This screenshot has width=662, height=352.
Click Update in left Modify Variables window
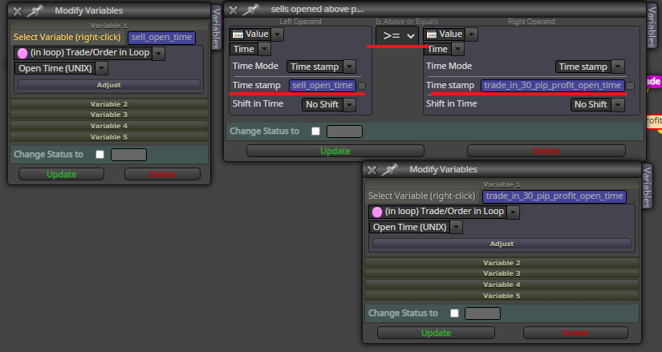pyautogui.click(x=61, y=174)
